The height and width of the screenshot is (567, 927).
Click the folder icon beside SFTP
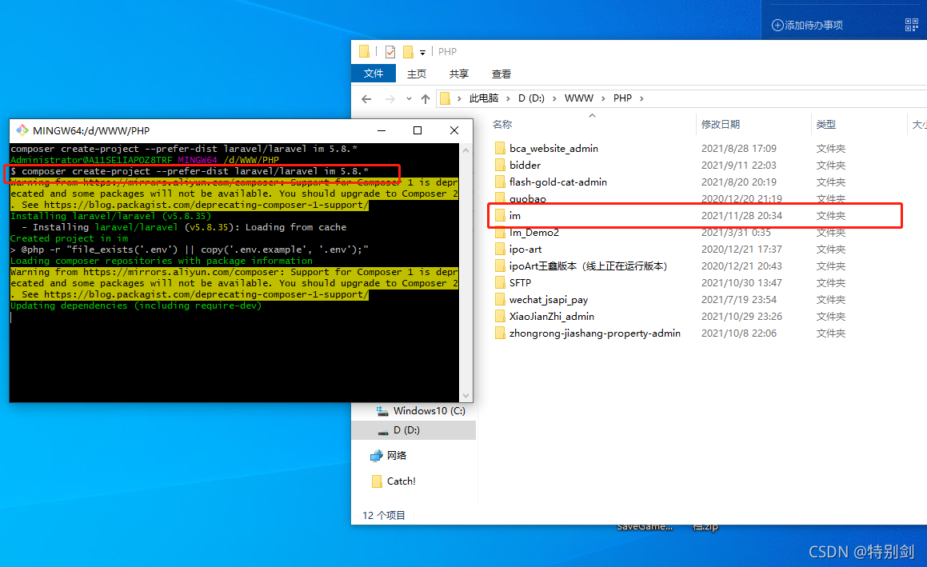click(500, 282)
